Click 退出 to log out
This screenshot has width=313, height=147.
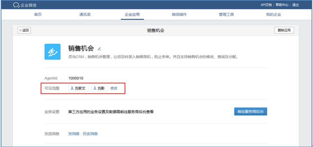[296, 5]
